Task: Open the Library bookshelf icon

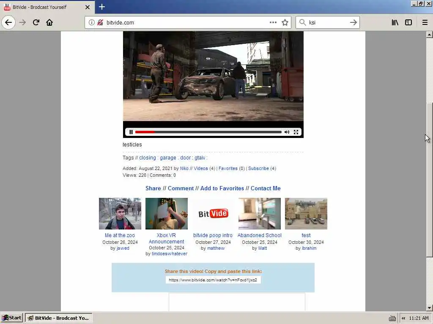Action: (395, 22)
